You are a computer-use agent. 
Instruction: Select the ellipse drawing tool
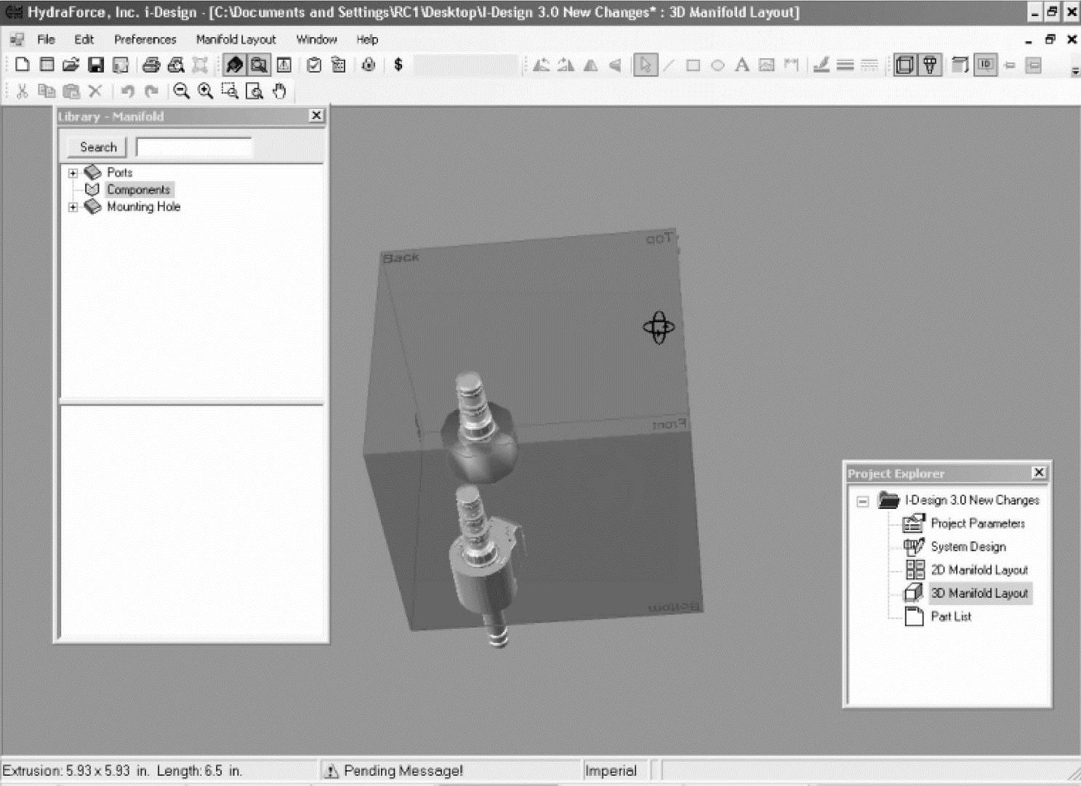(x=718, y=65)
